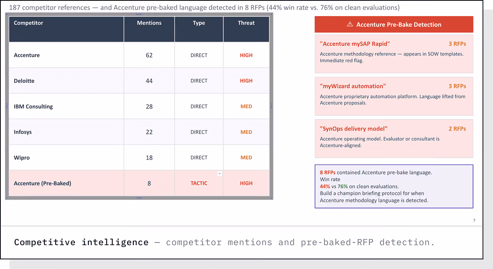The width and height of the screenshot is (493, 269).
Task: Click the right-middle selection handle of the table
Action: tap(271, 106)
